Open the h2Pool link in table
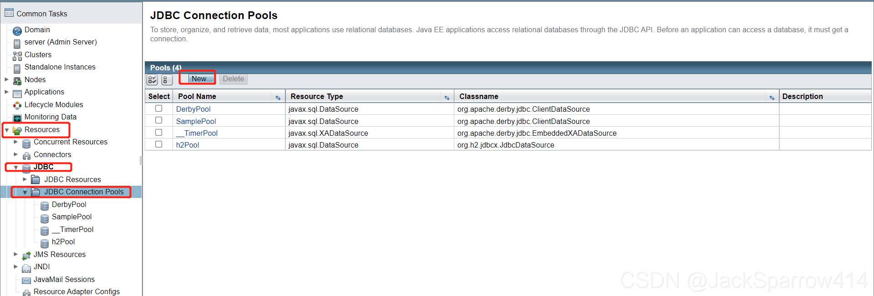This screenshot has width=874, height=296. coord(188,145)
